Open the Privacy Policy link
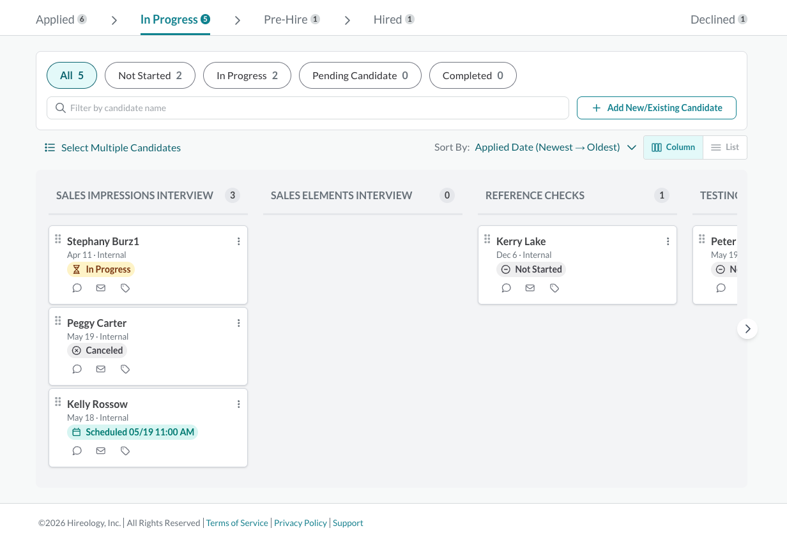 pyautogui.click(x=301, y=523)
